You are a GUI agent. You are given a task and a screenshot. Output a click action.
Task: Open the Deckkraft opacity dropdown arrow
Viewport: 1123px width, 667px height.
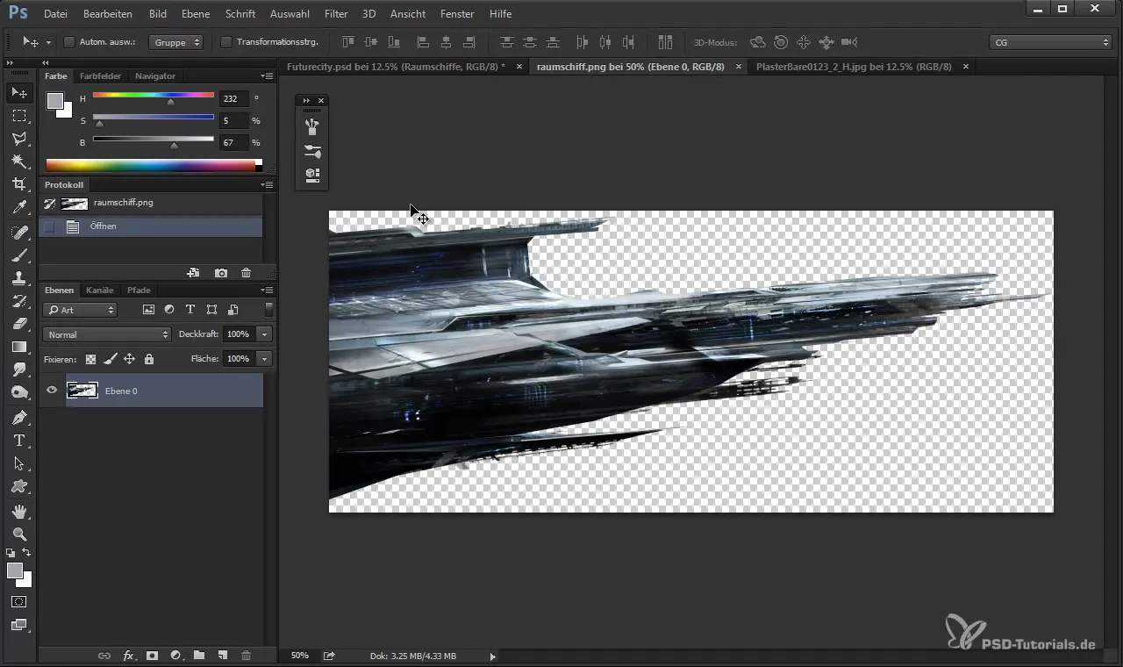(x=264, y=334)
